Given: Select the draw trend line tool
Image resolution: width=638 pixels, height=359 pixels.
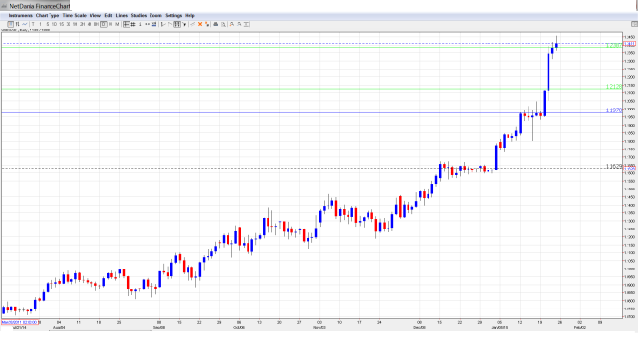Looking at the screenshot, I should (x=193, y=25).
